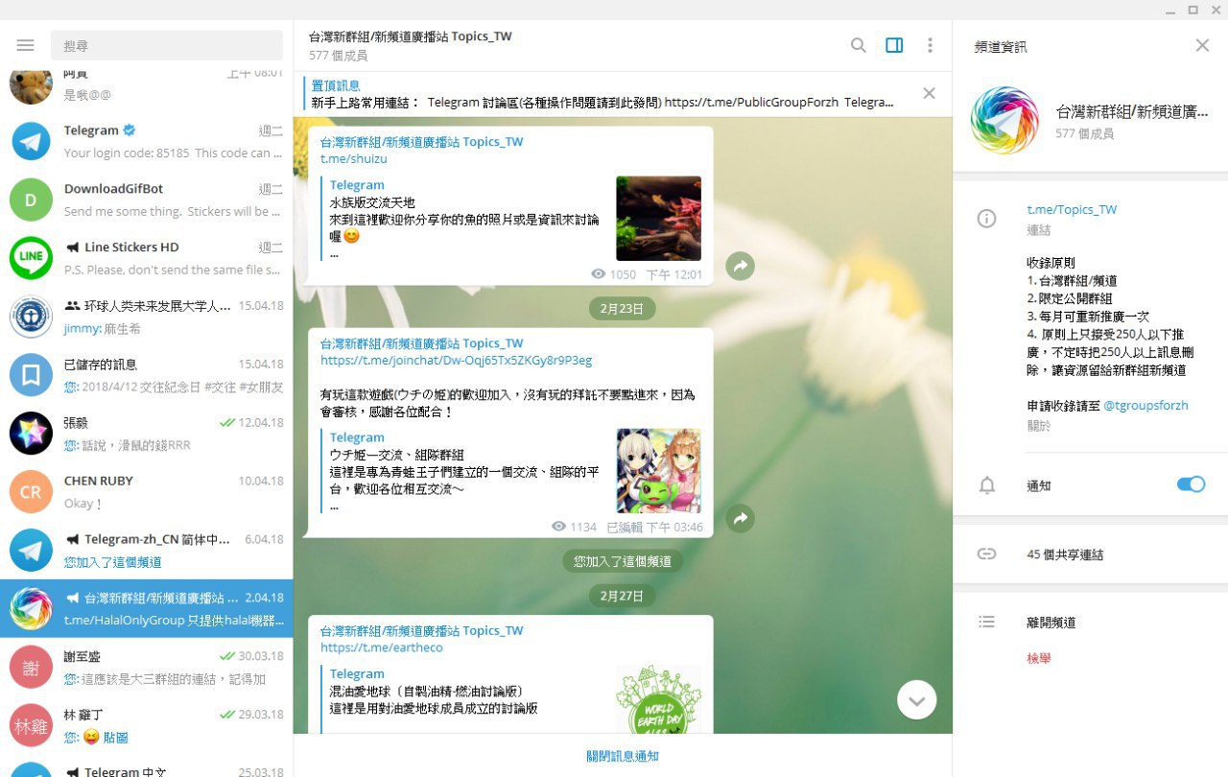Screen dimensions: 1228x777
Task: Click the channel title in the chat header
Action: tap(411, 36)
